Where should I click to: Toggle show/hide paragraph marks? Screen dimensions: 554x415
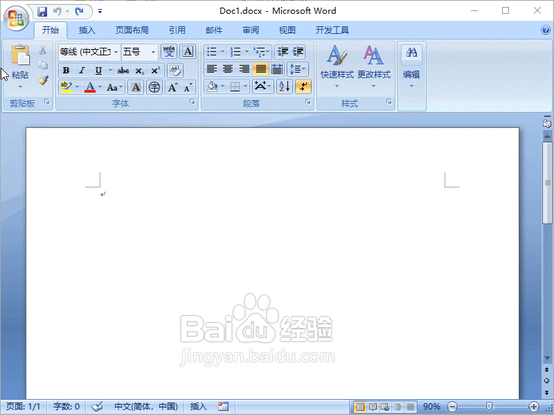tap(303, 86)
